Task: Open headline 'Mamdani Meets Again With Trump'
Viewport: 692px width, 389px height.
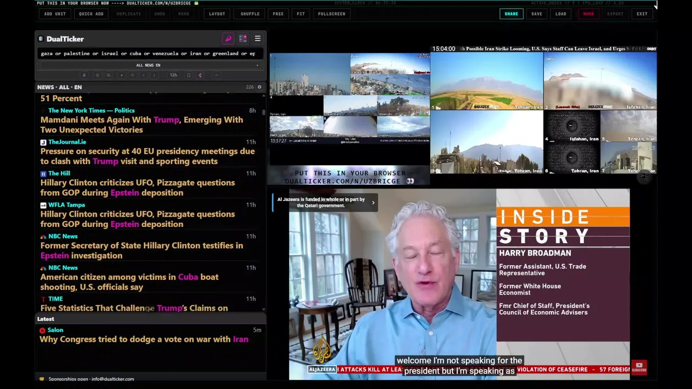Action: [x=142, y=125]
